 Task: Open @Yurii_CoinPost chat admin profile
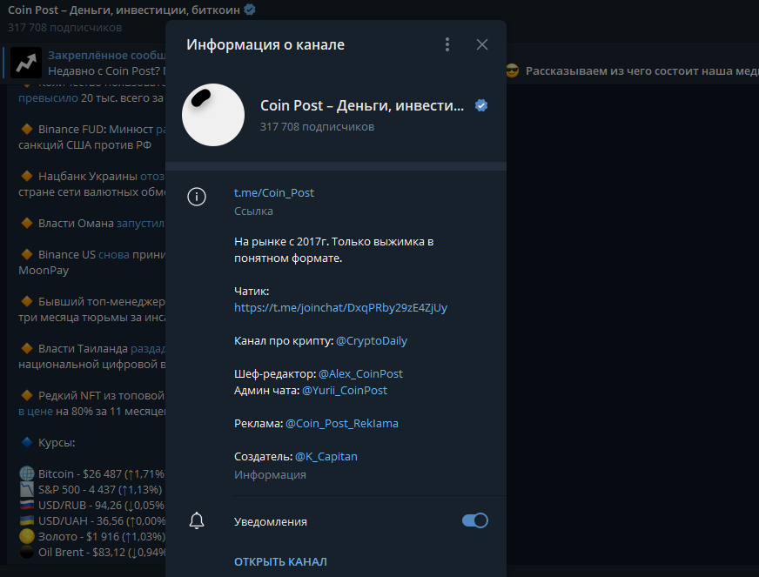pyautogui.click(x=344, y=391)
